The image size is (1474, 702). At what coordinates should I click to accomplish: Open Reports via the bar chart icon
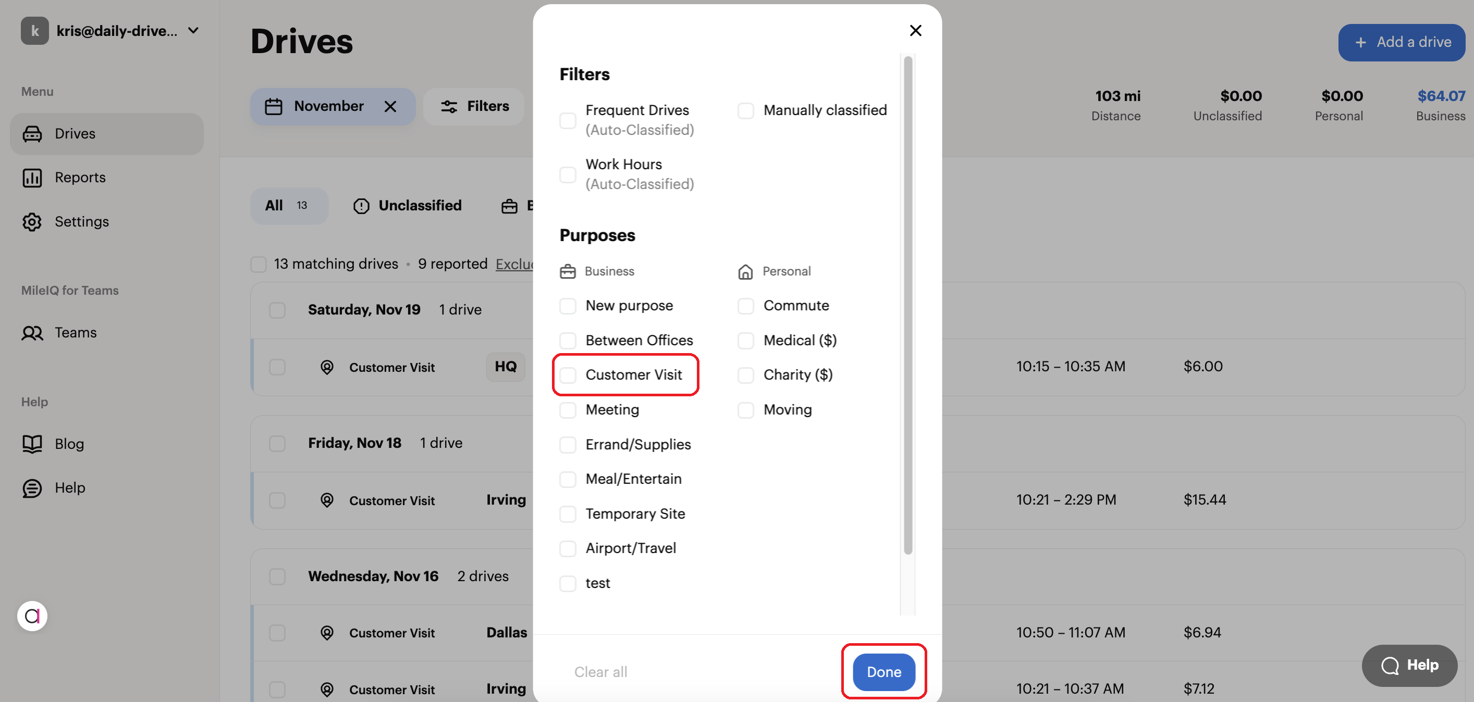pos(33,177)
